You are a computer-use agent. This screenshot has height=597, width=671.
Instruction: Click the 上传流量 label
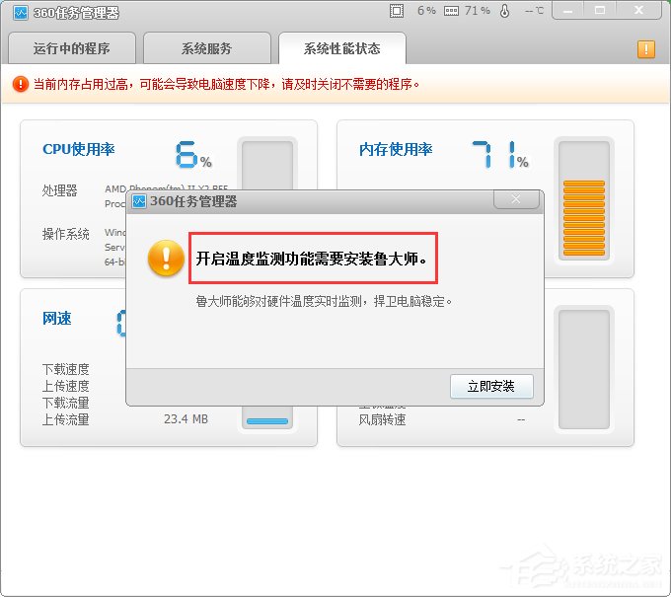tap(65, 419)
